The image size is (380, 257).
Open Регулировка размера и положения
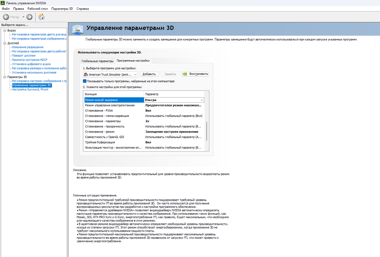[39, 68]
